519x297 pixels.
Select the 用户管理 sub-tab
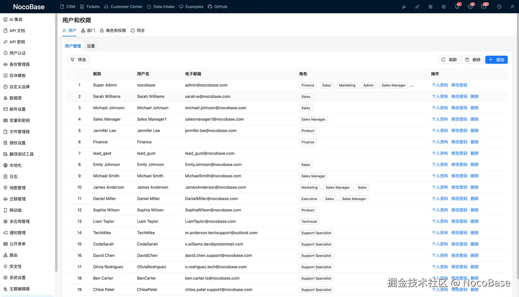73,46
